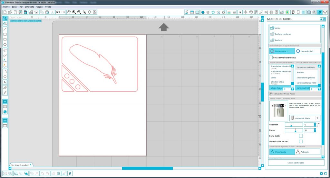Viewport: 330px width, 178px height.
Task: Pick the Line drawing tool
Action: pyautogui.click(x=5, y=29)
